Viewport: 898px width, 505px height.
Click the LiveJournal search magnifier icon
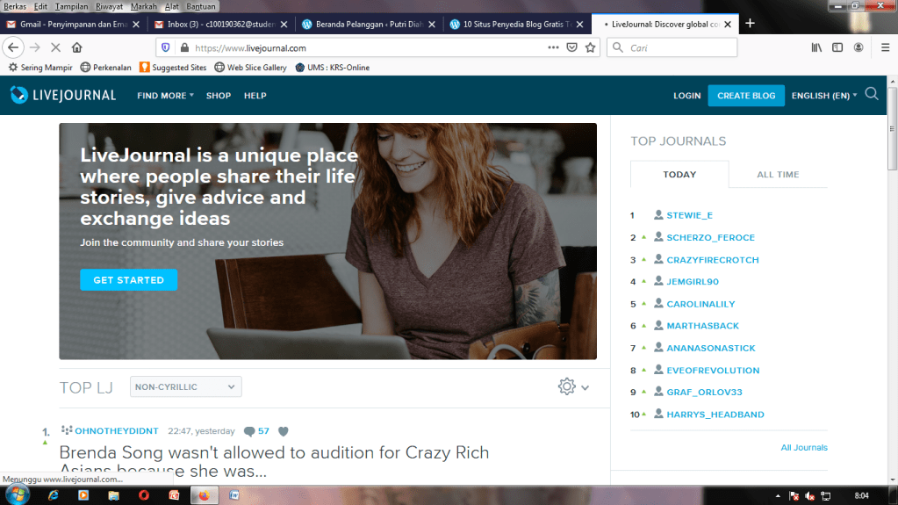(871, 95)
